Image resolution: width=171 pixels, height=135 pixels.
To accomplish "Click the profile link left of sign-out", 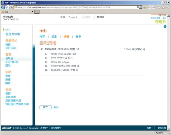I will [x=155, y=18].
